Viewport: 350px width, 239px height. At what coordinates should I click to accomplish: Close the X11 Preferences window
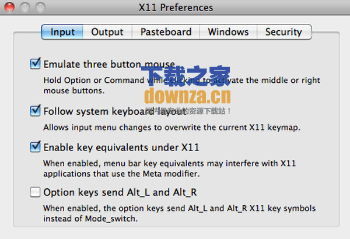click(9, 8)
